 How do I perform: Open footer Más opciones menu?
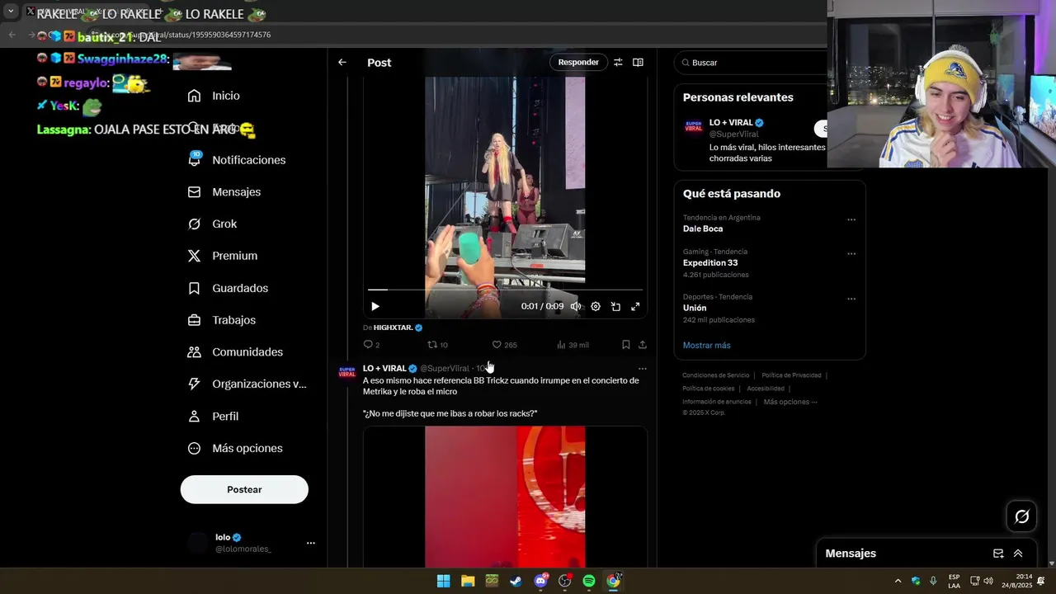[x=790, y=402]
